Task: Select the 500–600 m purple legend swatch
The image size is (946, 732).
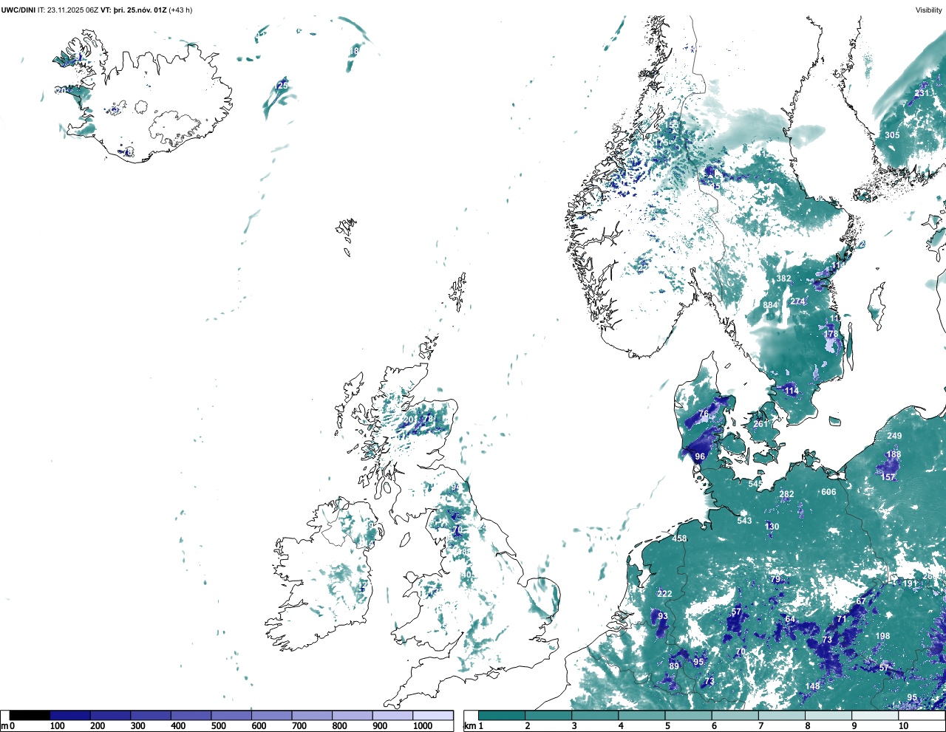Action: [231, 716]
